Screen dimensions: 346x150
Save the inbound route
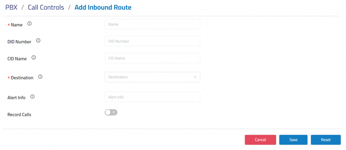(293, 140)
